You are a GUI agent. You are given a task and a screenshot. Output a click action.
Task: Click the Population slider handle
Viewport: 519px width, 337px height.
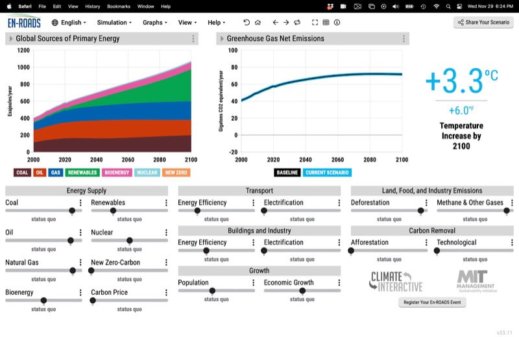pyautogui.click(x=212, y=291)
